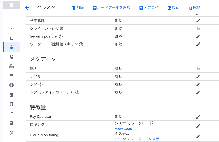Edit the ロギング setting
The width and height of the screenshot is (219, 142).
(198, 126)
